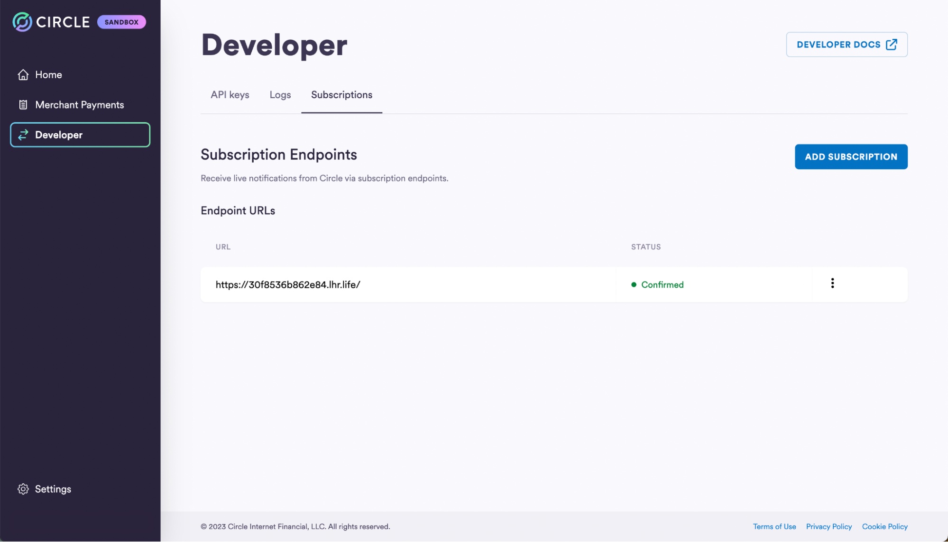Click the Home sidebar label
Viewport: 948px width, 542px height.
(x=48, y=75)
